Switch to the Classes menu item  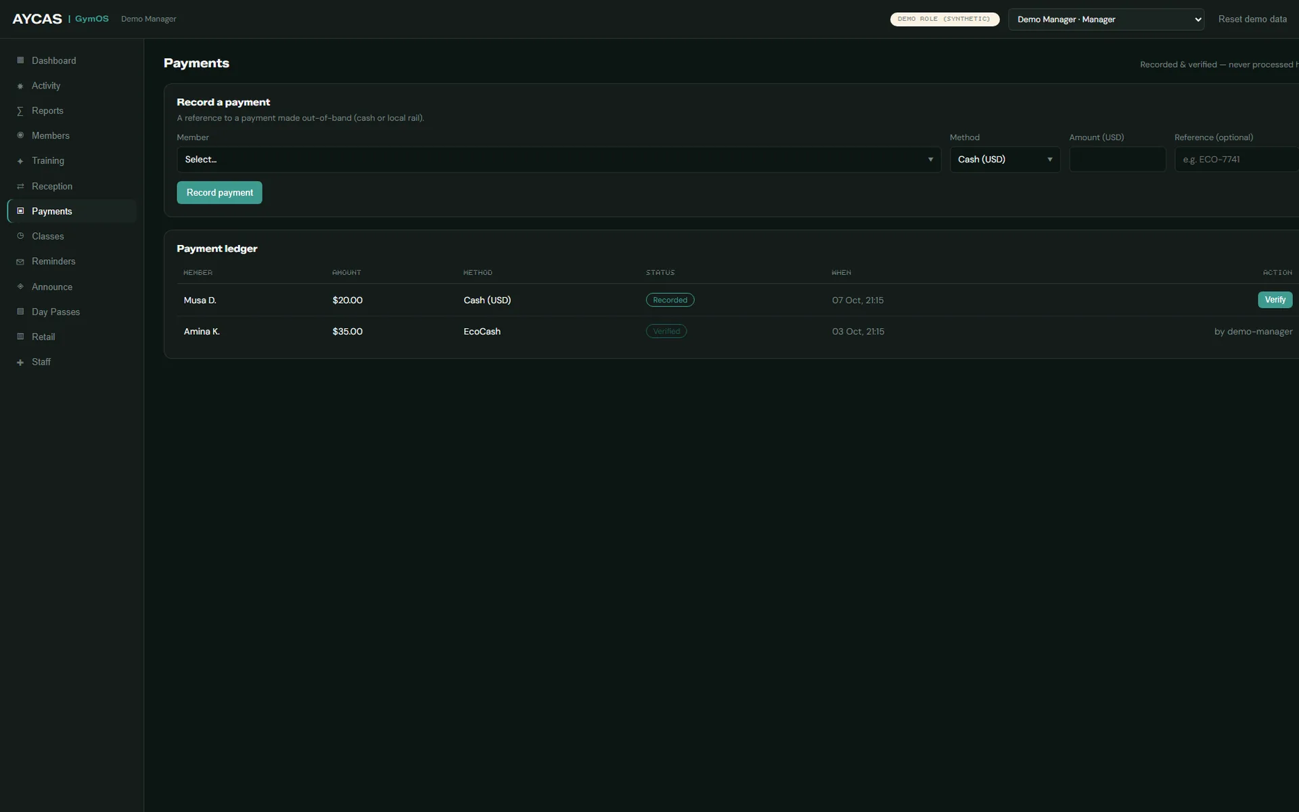72,236
